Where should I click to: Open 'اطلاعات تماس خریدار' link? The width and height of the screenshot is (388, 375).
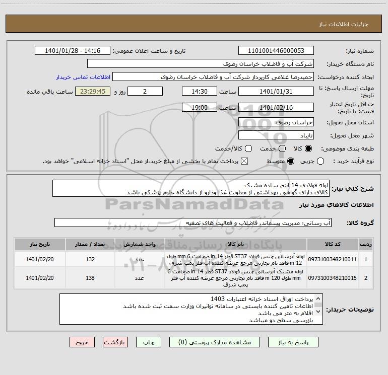83,77
